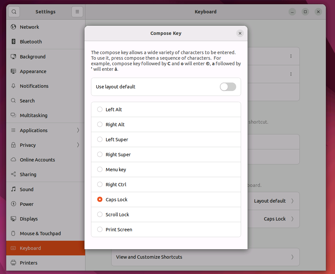The width and height of the screenshot is (335, 274).
Task: Click the Layout default value text
Action: [x=270, y=201]
